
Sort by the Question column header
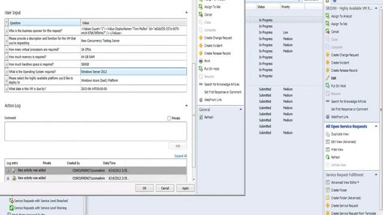pos(44,23)
